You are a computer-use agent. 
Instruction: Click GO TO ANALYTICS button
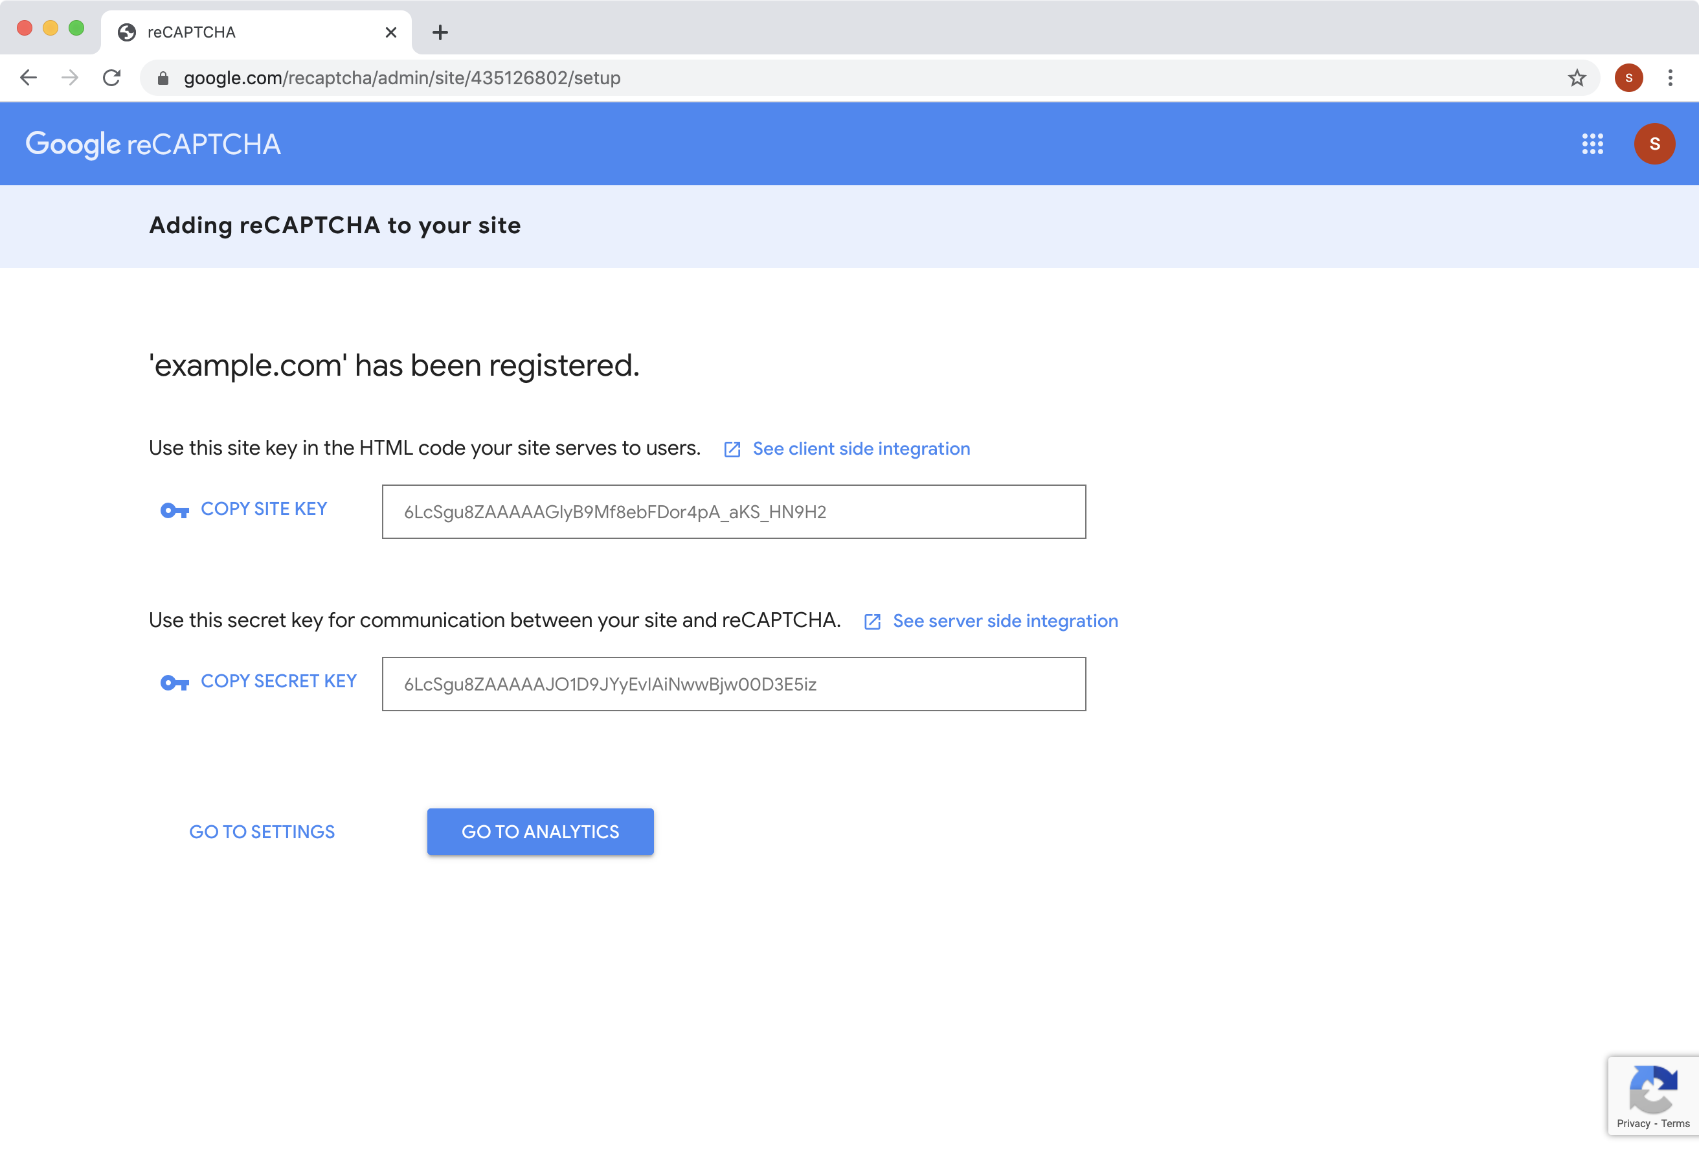[x=540, y=832]
